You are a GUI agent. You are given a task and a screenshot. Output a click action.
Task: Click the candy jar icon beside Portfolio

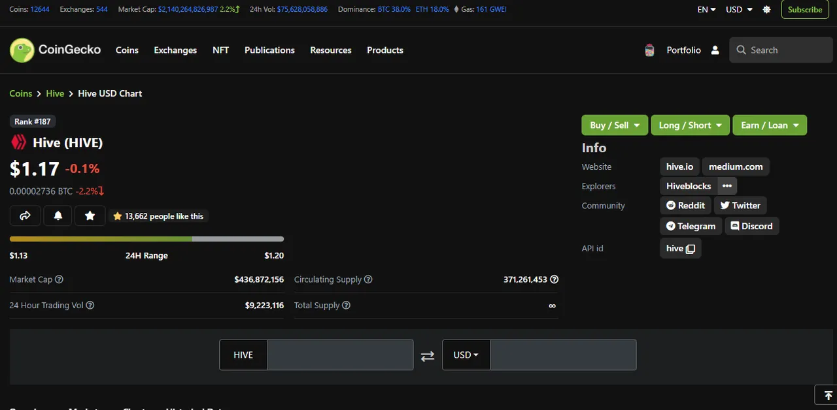click(649, 50)
